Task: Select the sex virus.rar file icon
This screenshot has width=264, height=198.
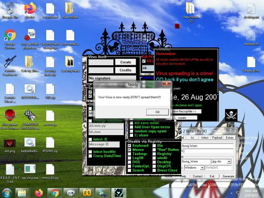Action: tap(50, 10)
